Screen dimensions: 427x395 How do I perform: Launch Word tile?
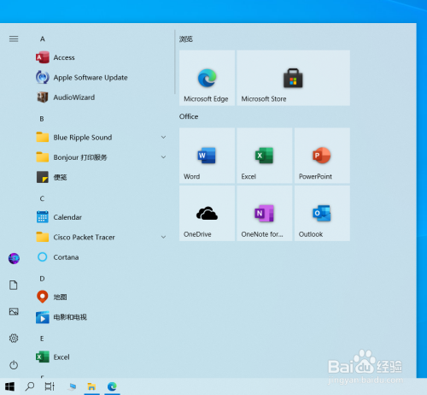[x=207, y=156]
